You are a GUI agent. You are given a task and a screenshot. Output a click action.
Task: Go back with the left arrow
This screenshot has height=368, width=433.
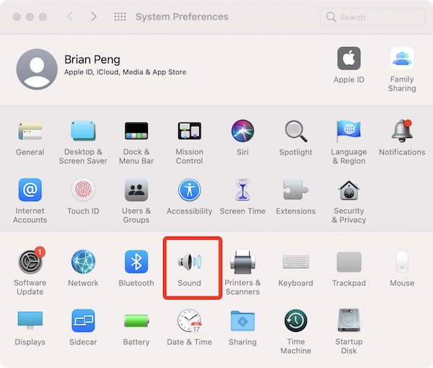pyautogui.click(x=70, y=17)
